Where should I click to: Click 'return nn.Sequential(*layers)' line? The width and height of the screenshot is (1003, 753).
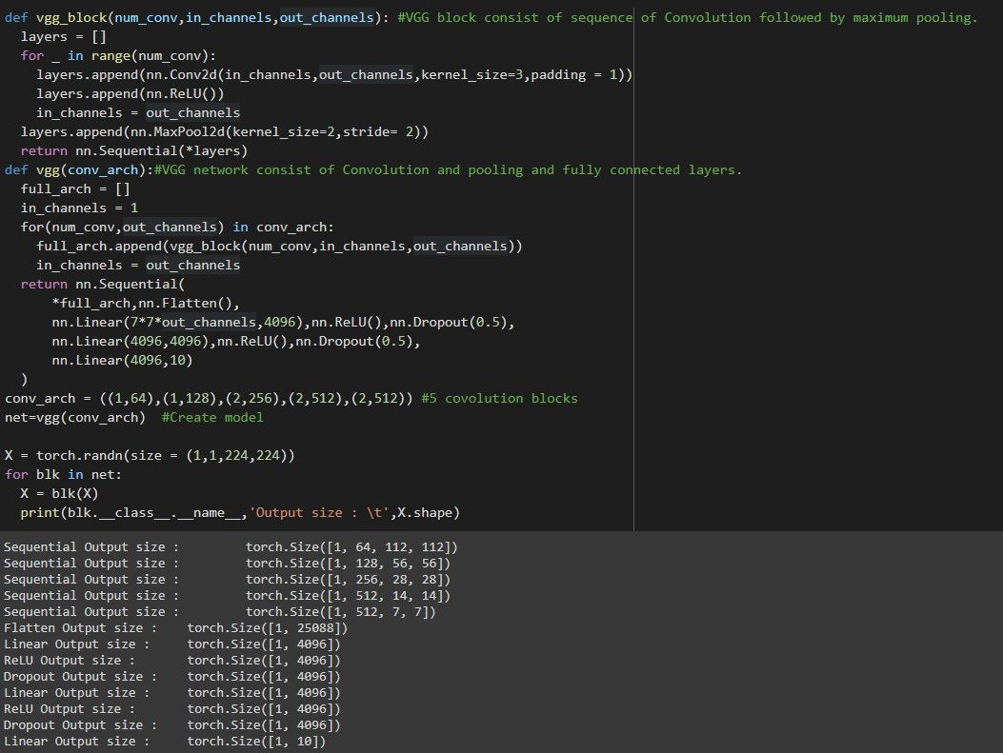coord(133,150)
